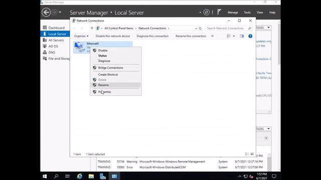Viewport: 321px width, 180px height.
Task: Click Server Manager forward arrow button
Action: coord(54,12)
